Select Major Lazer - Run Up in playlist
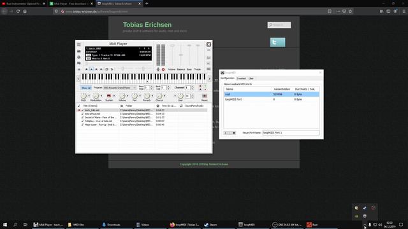The image size is (408, 229). pos(100,125)
